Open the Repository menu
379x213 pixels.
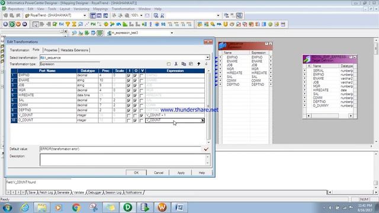tap(16, 9)
